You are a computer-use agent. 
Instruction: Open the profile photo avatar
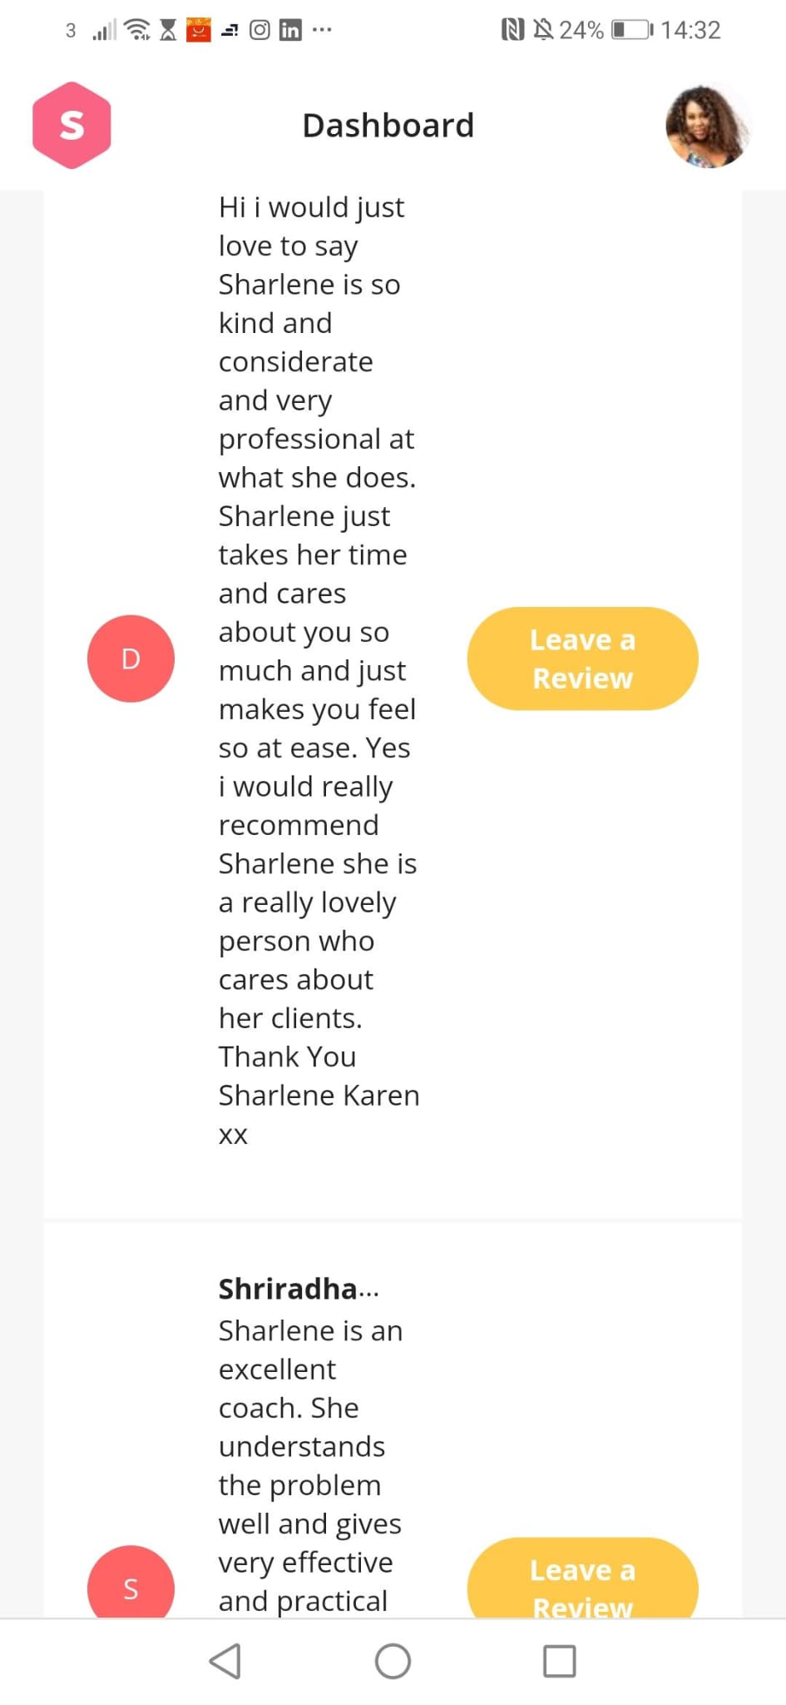[x=707, y=126]
